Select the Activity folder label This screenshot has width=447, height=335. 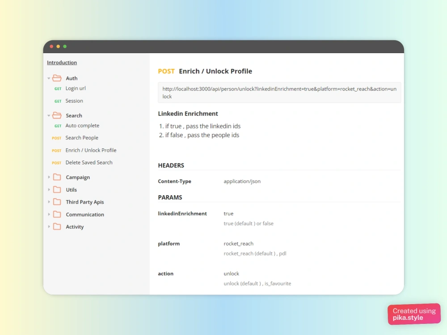[75, 227]
